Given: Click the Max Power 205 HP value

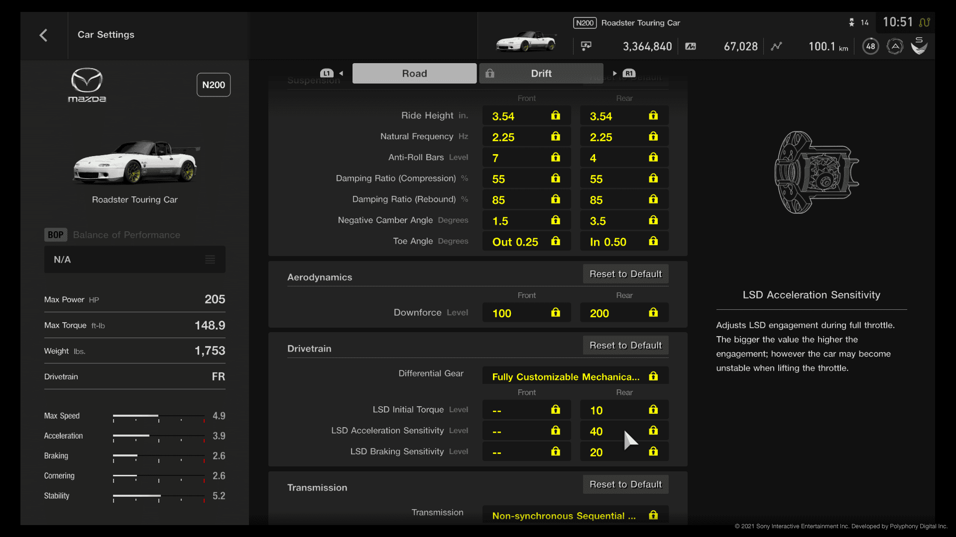Looking at the screenshot, I should pyautogui.click(x=215, y=299).
